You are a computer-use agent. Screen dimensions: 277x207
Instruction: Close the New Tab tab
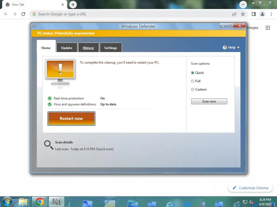pyautogui.click(x=63, y=5)
